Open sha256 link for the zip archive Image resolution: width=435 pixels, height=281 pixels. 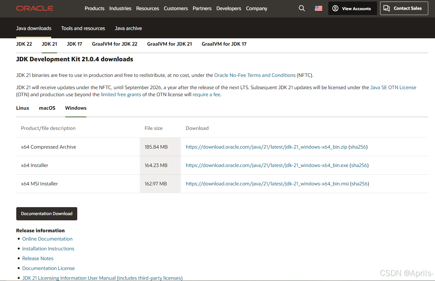358,147
